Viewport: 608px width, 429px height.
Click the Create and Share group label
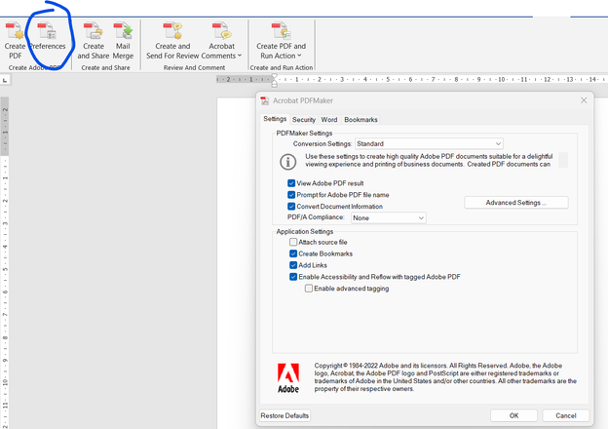(105, 68)
